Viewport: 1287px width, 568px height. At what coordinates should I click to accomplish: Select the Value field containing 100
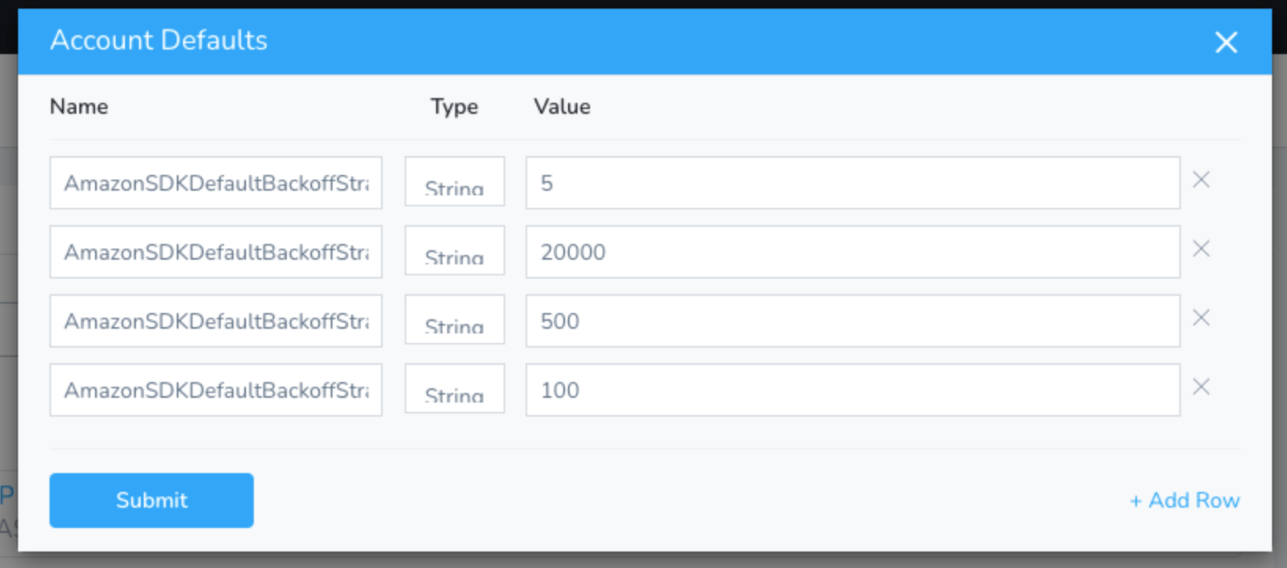[x=853, y=390]
